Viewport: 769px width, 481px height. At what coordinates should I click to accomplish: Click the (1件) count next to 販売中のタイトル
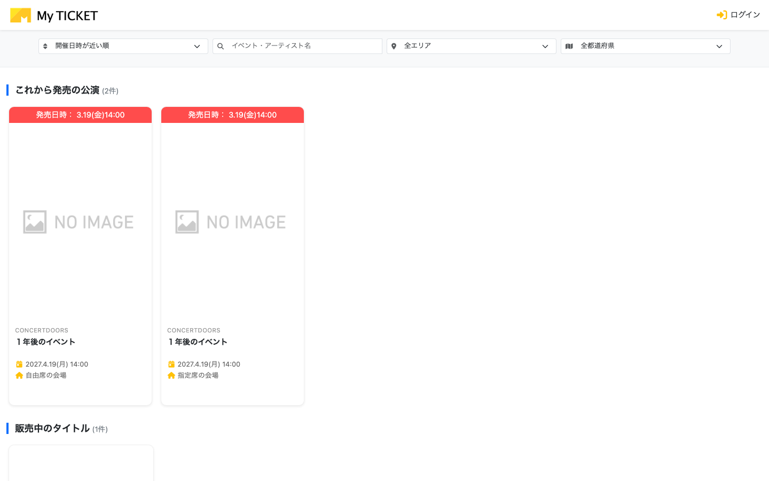pyautogui.click(x=100, y=429)
